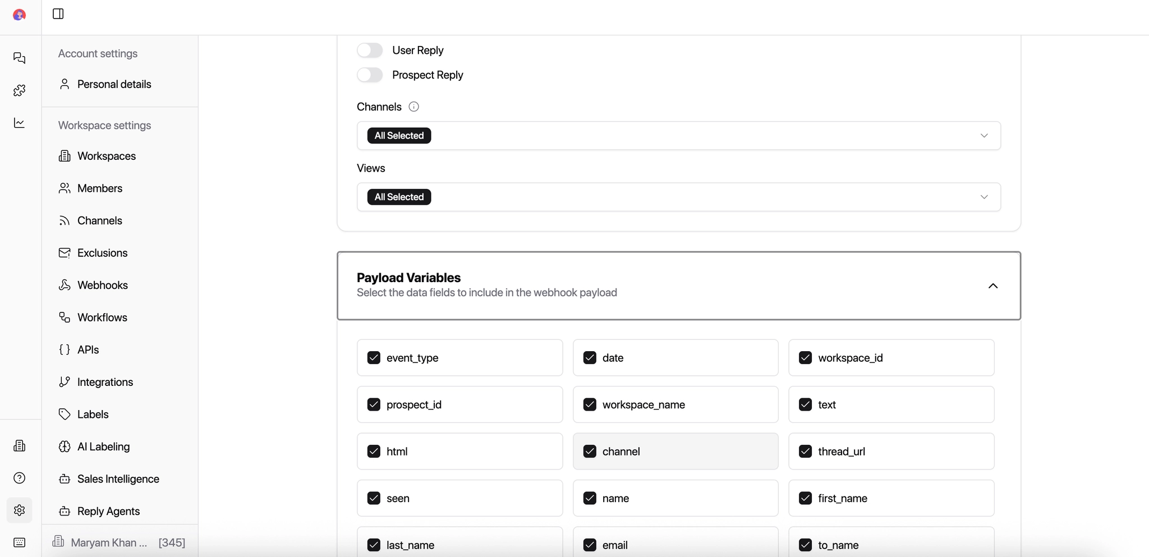Uncheck the thread_url payload variable
This screenshot has width=1149, height=557.
(x=805, y=452)
